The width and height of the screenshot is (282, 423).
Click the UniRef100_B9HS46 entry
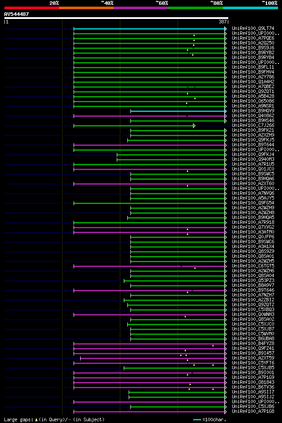pos(253,121)
